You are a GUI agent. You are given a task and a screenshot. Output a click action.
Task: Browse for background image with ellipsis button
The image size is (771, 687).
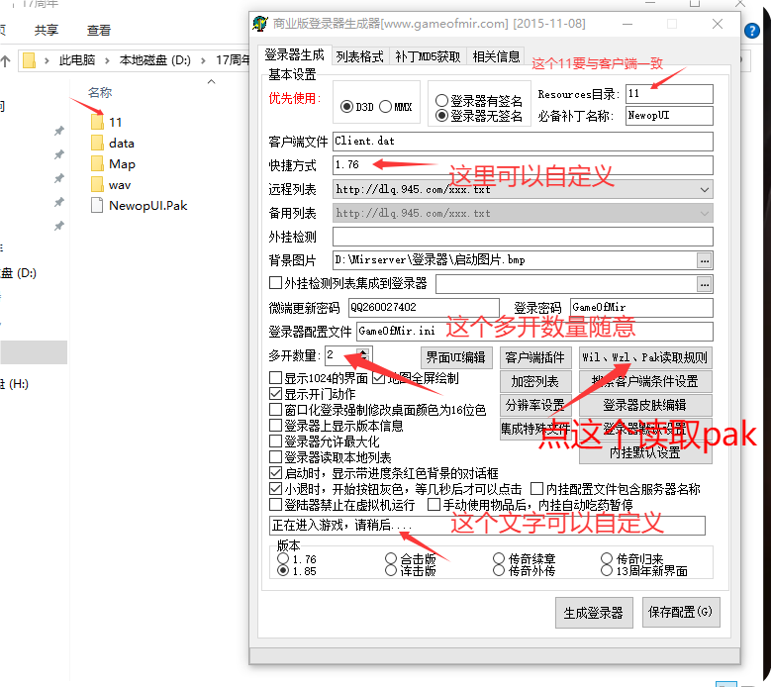(x=705, y=260)
